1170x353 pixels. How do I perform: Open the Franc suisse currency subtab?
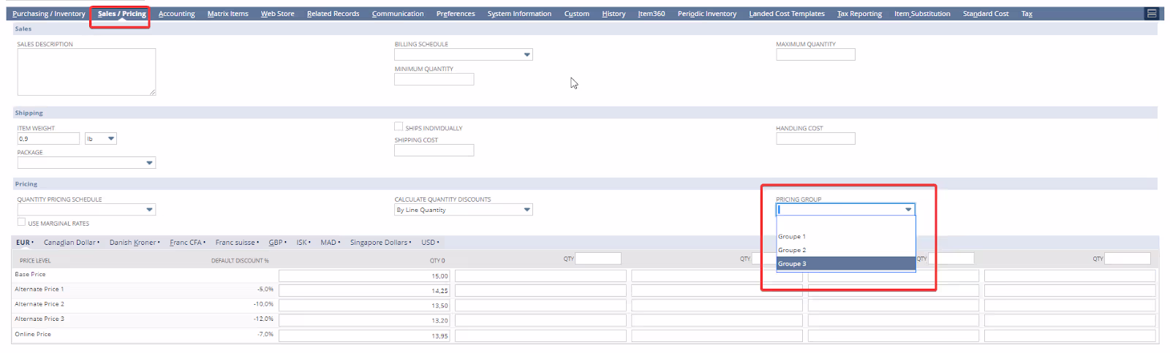click(235, 243)
